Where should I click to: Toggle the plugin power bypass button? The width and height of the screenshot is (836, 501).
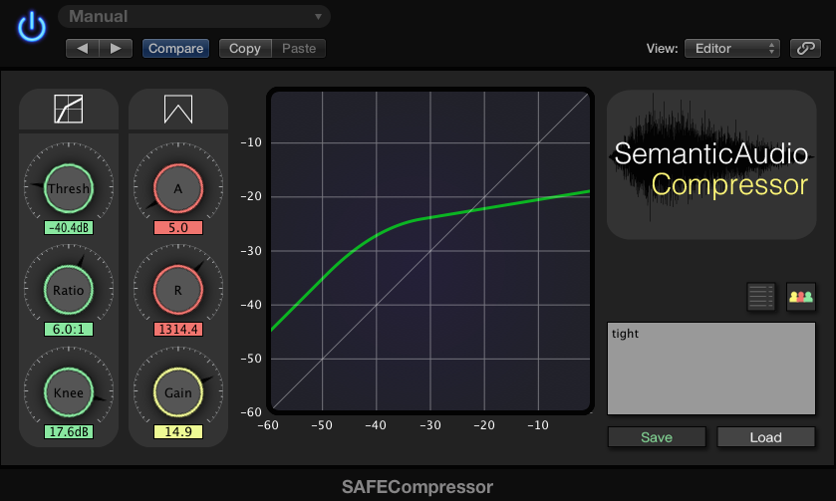pos(32,27)
